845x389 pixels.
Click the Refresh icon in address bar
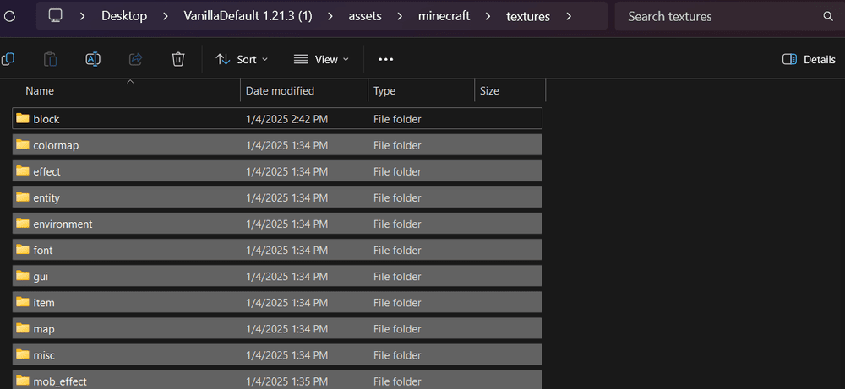click(x=9, y=16)
